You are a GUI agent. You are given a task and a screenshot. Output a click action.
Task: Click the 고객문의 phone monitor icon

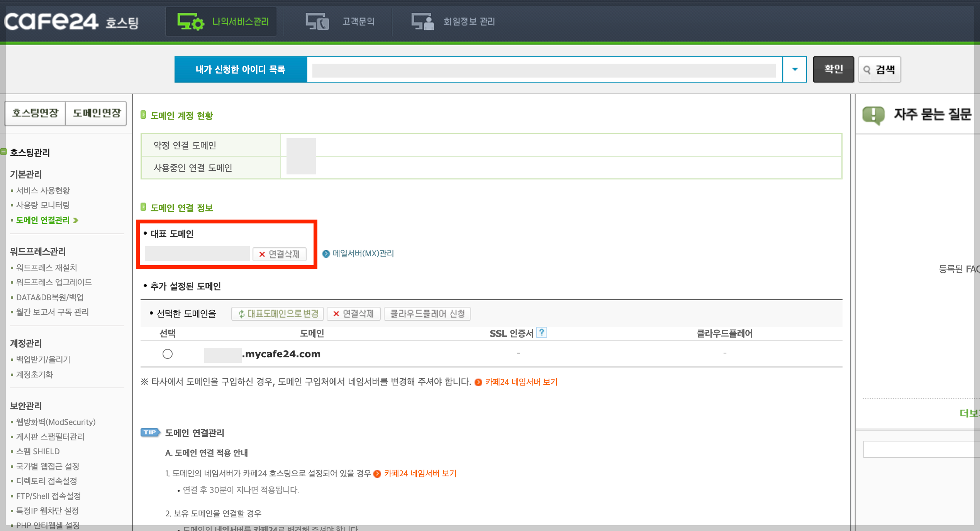click(x=317, y=22)
